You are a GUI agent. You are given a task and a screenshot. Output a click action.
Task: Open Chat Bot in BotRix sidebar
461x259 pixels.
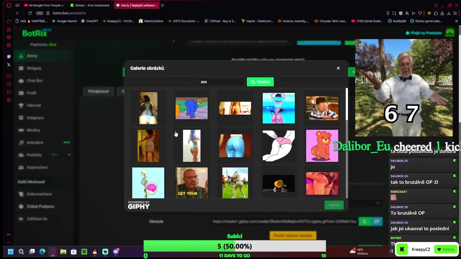tap(34, 81)
